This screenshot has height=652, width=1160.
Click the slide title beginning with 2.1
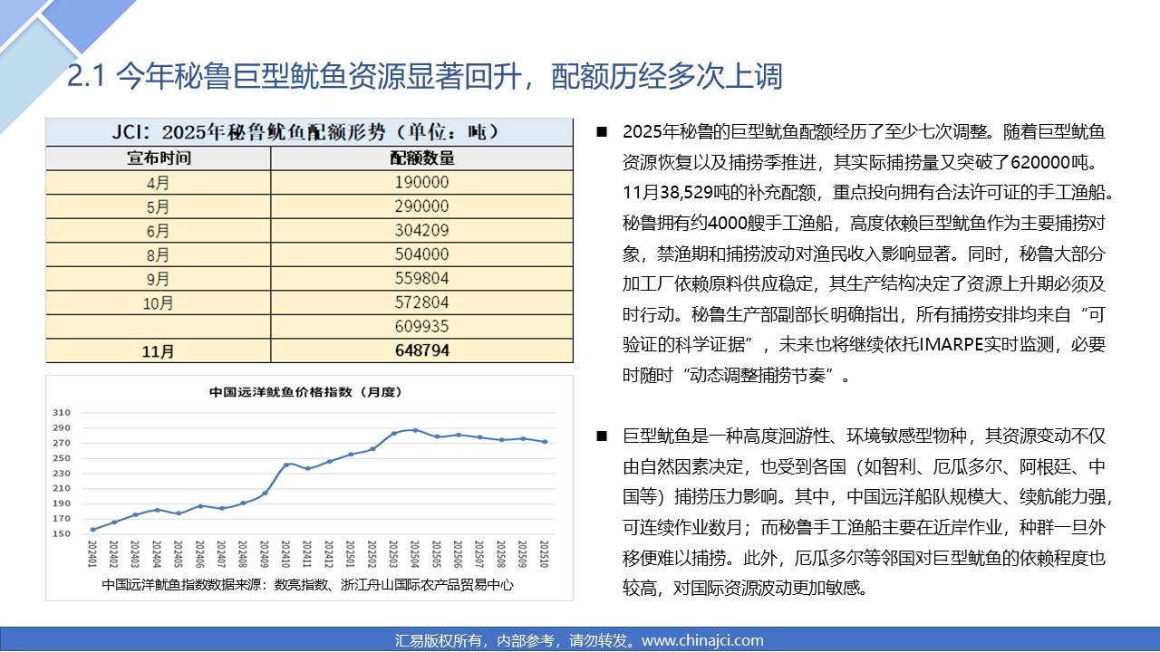[424, 78]
